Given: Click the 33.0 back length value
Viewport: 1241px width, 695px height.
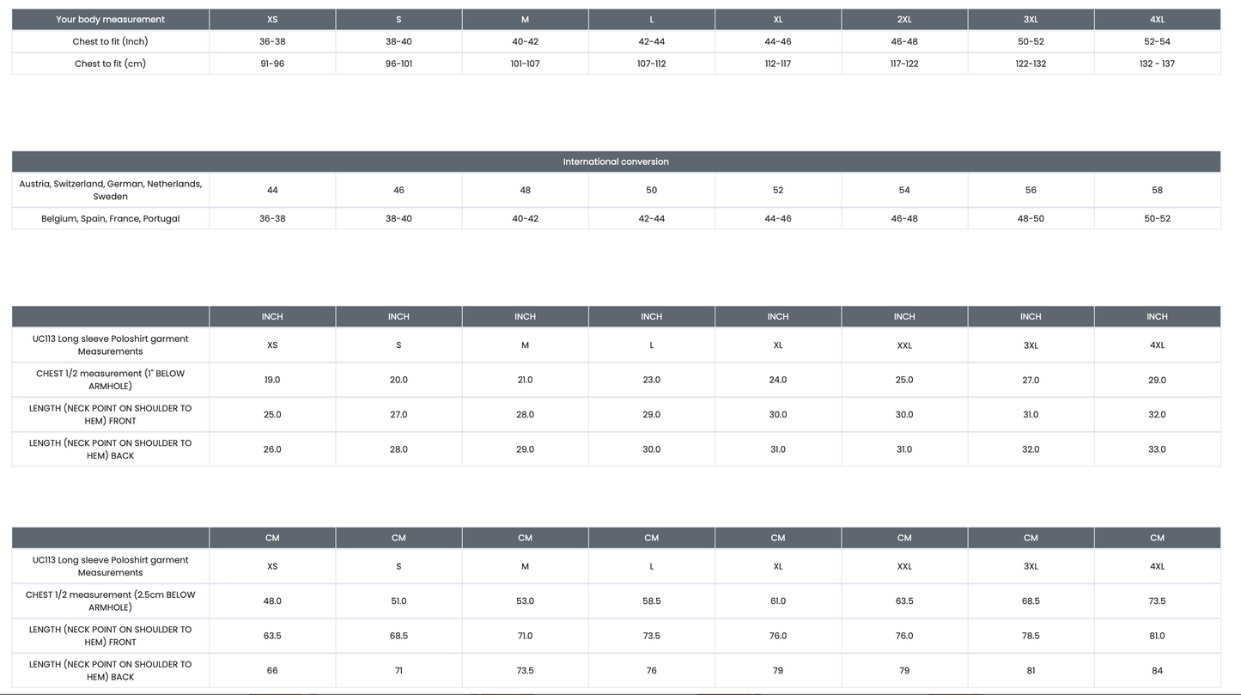Looking at the screenshot, I should 1157,449.
